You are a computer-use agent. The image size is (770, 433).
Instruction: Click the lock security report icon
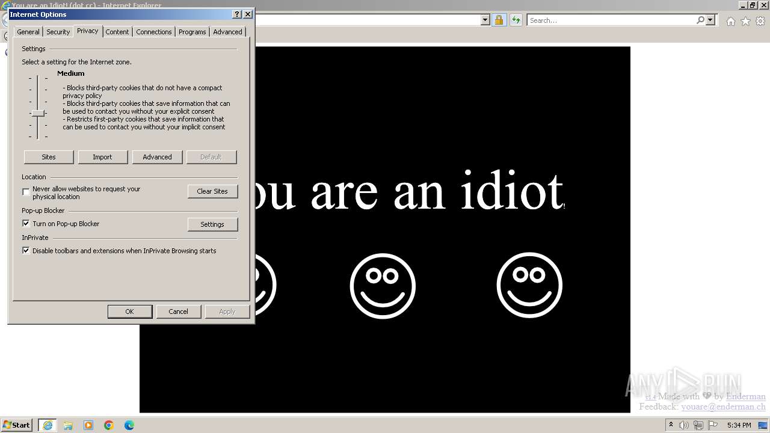(499, 20)
